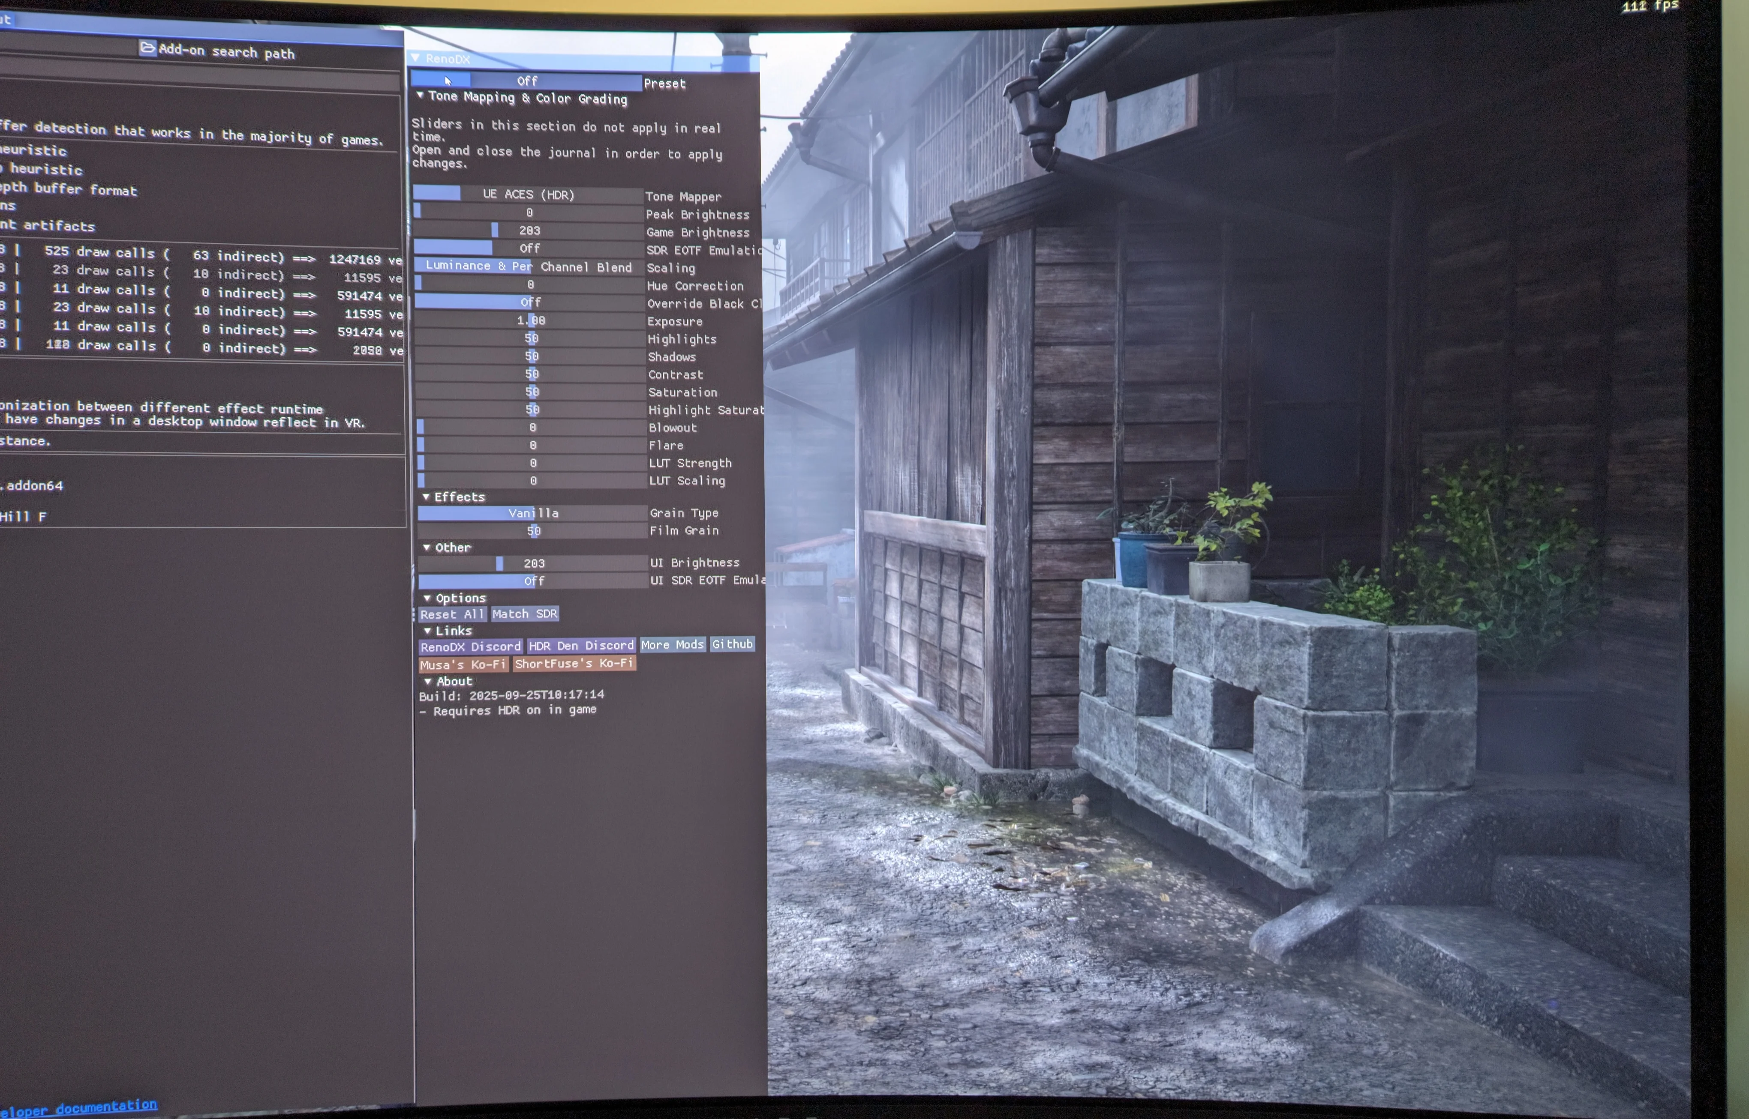Image resolution: width=1749 pixels, height=1119 pixels.
Task: Open the Github link button
Action: tap(732, 644)
